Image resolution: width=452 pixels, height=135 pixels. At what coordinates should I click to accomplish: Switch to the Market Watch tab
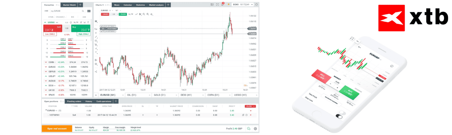[x=69, y=5]
